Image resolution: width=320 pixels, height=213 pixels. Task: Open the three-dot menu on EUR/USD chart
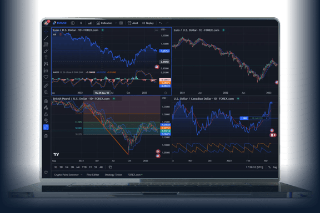pyautogui.click(x=156, y=30)
